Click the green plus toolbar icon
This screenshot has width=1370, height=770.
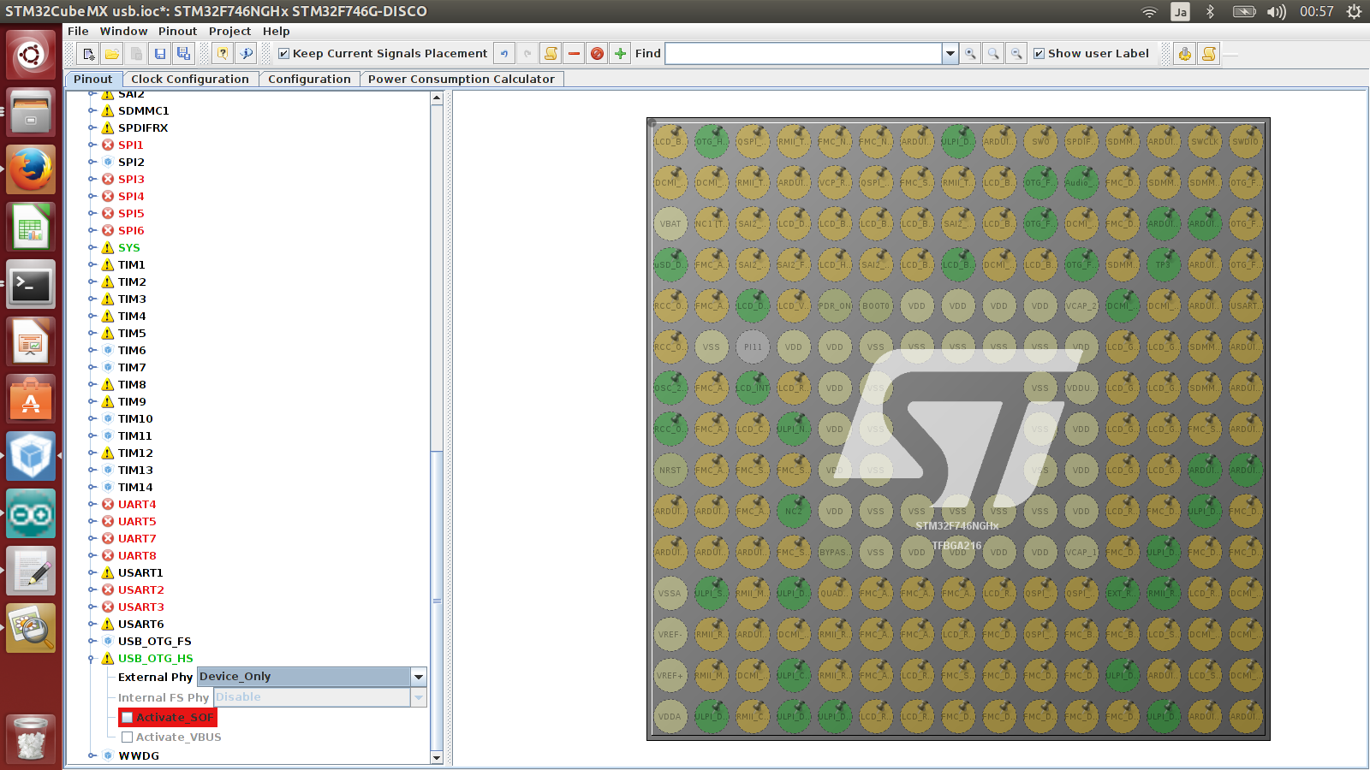click(x=621, y=54)
